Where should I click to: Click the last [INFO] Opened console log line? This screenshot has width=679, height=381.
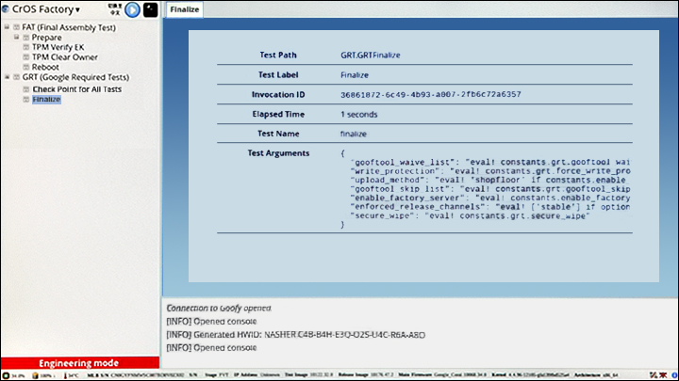(x=211, y=348)
